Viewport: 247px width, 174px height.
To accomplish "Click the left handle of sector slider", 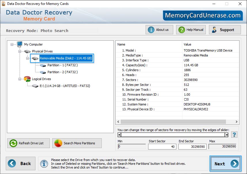I will click(119, 135).
